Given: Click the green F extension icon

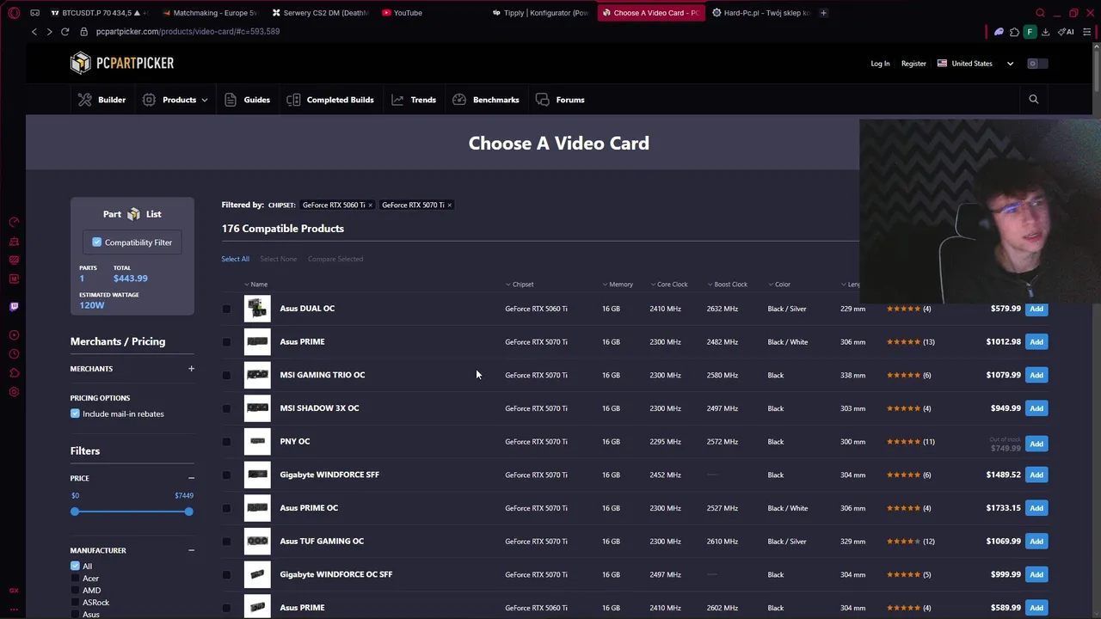Looking at the screenshot, I should pyautogui.click(x=1030, y=32).
